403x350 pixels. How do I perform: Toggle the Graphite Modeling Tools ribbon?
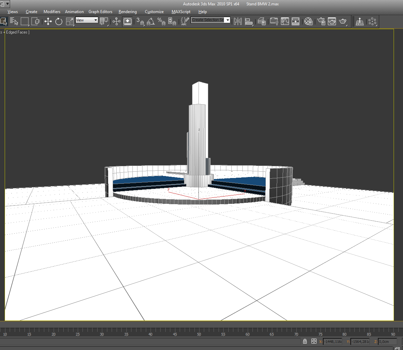(x=274, y=21)
